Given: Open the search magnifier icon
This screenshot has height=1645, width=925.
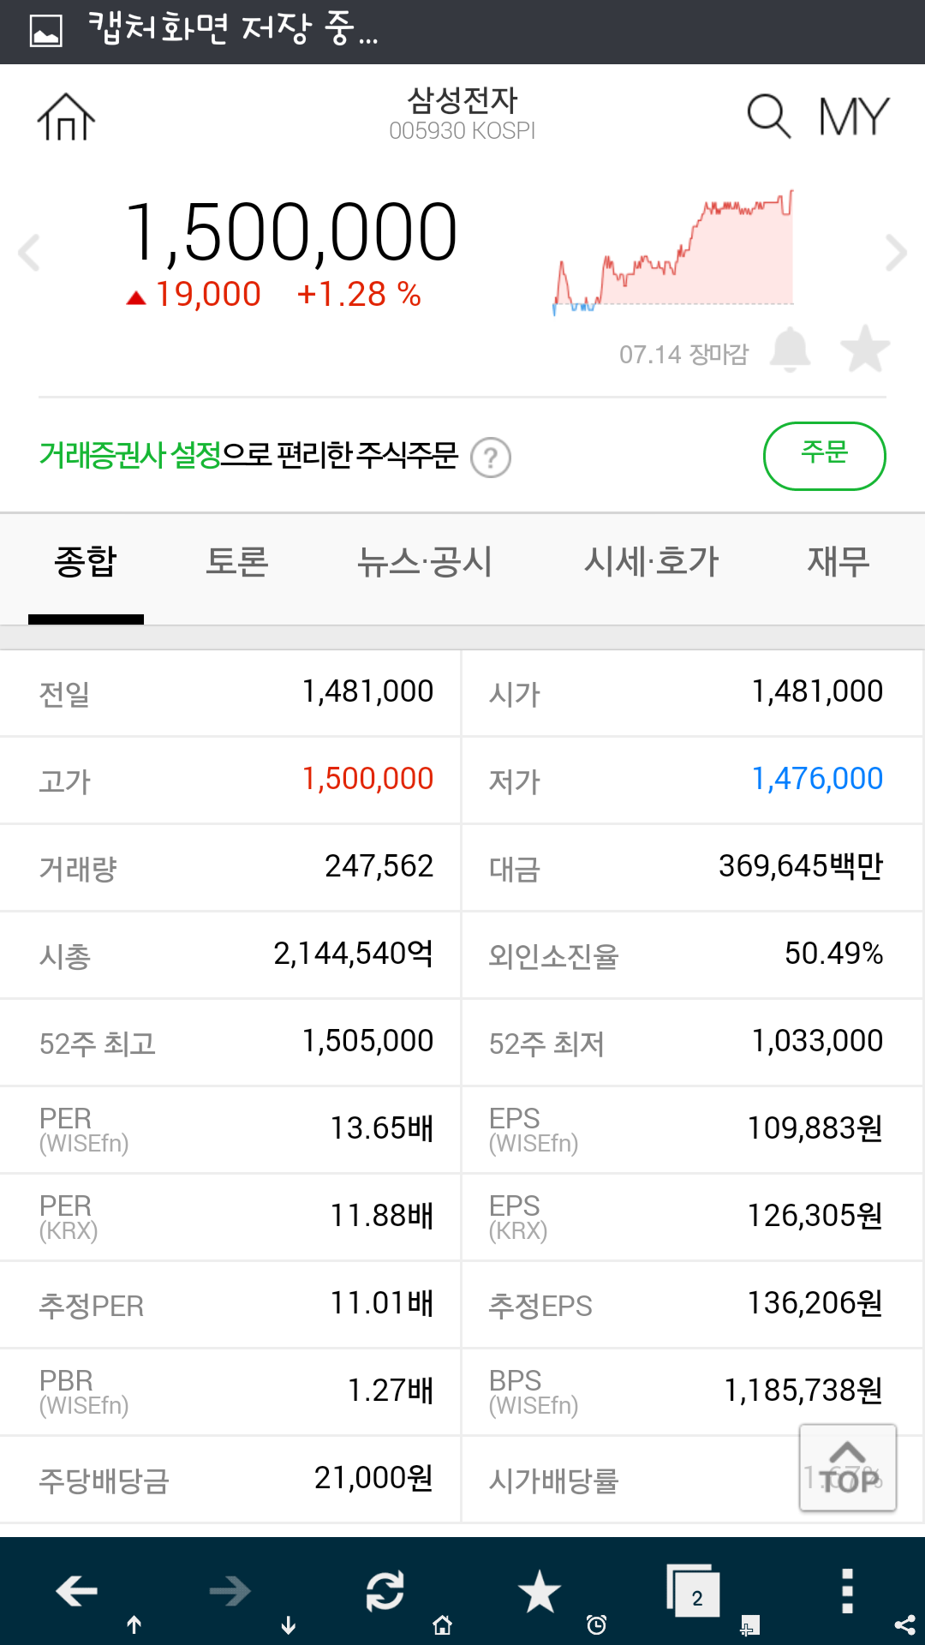Looking at the screenshot, I should [x=768, y=117].
